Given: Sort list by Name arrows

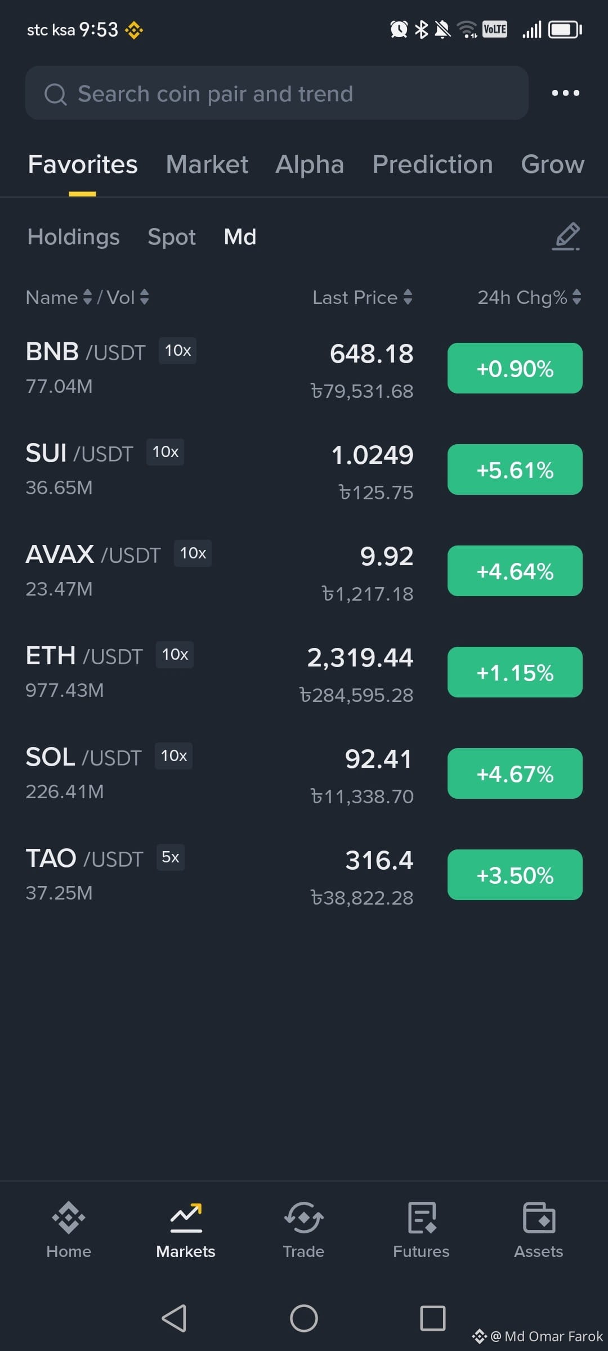Looking at the screenshot, I should click(87, 297).
